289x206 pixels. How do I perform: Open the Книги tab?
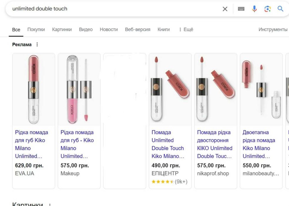[164, 29]
